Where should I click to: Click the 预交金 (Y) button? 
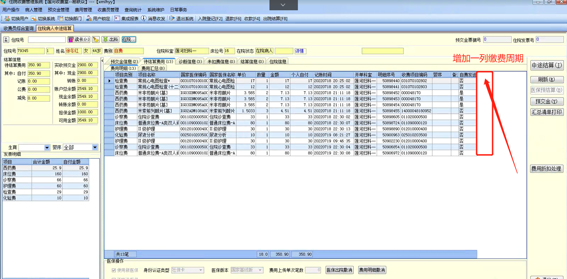pos(547,102)
